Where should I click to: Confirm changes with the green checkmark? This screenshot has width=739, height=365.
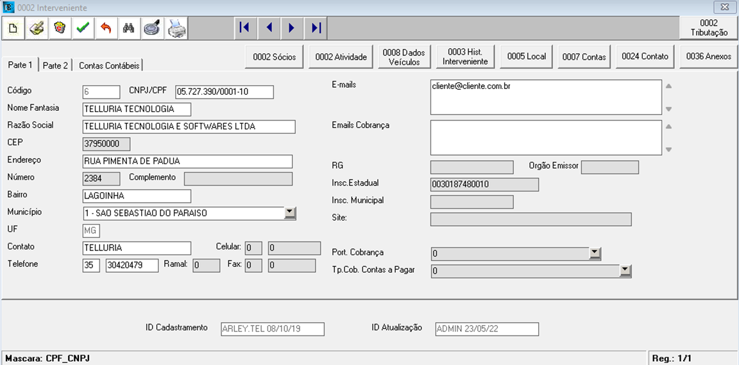83,28
